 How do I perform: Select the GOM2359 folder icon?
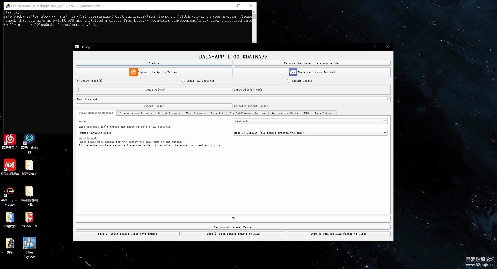point(30,220)
